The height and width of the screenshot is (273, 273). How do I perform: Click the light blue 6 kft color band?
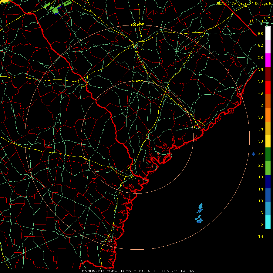pyautogui.click(x=268, y=209)
